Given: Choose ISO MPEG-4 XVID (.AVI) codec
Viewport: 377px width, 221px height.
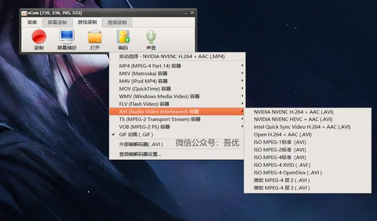Looking at the screenshot, I should pos(307,165).
